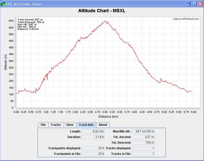The width and height of the screenshot is (204, 161).
Task: Click the Tot. Ascend field showing 637 m
Action: [x=144, y=137]
